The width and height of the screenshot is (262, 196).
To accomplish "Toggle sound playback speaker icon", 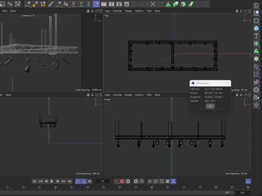I will [90, 181].
